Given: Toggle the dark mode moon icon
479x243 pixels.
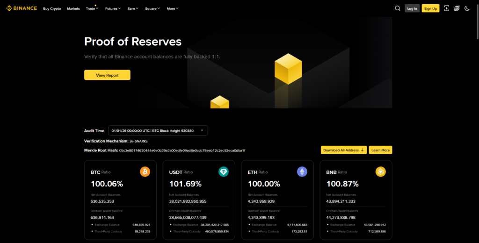Looking at the screenshot, I should (467, 8).
